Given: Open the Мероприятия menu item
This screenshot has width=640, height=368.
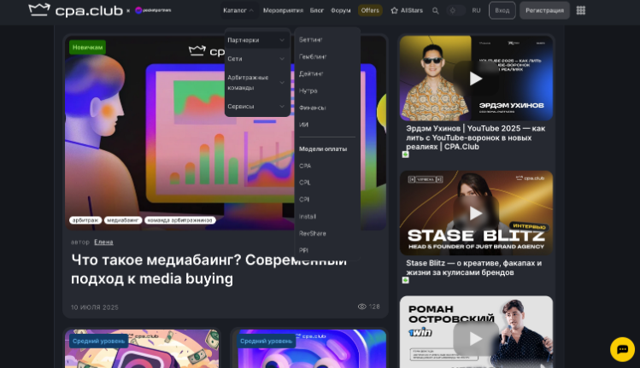Looking at the screenshot, I should 283,10.
